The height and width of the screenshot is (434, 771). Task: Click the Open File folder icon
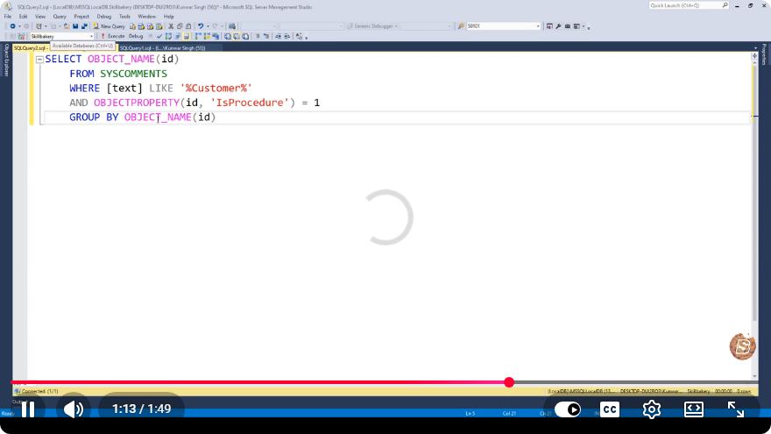(x=67, y=26)
